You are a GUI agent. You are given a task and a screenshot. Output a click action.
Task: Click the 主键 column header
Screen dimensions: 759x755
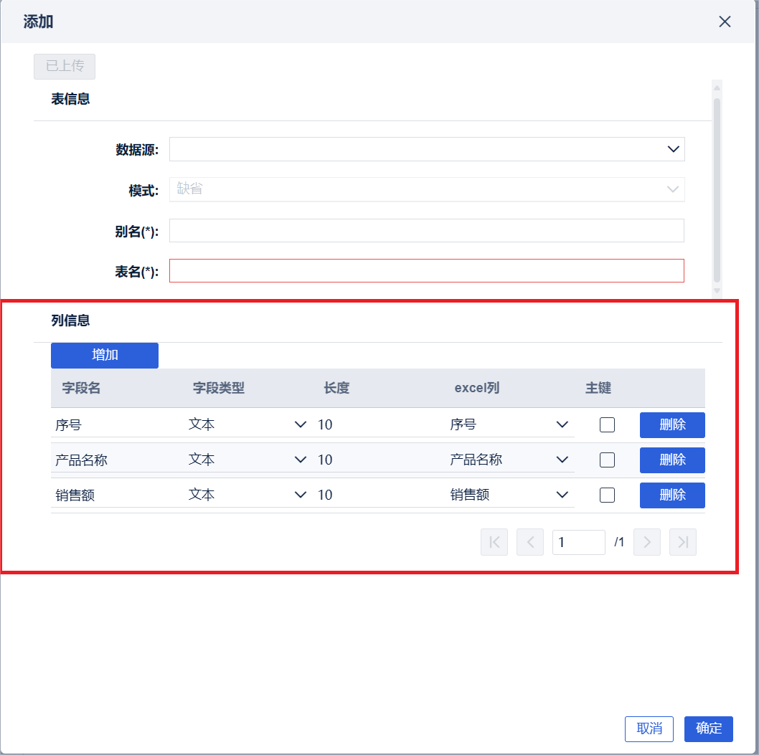[598, 388]
